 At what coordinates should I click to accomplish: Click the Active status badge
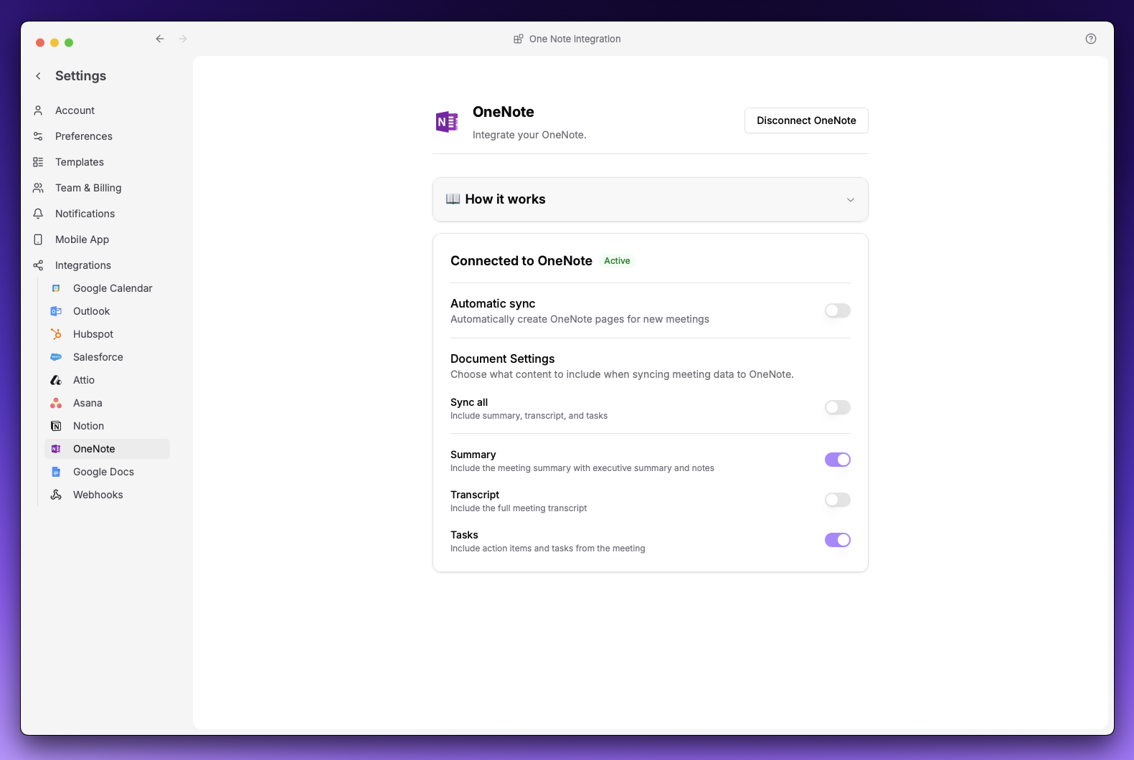tap(617, 261)
